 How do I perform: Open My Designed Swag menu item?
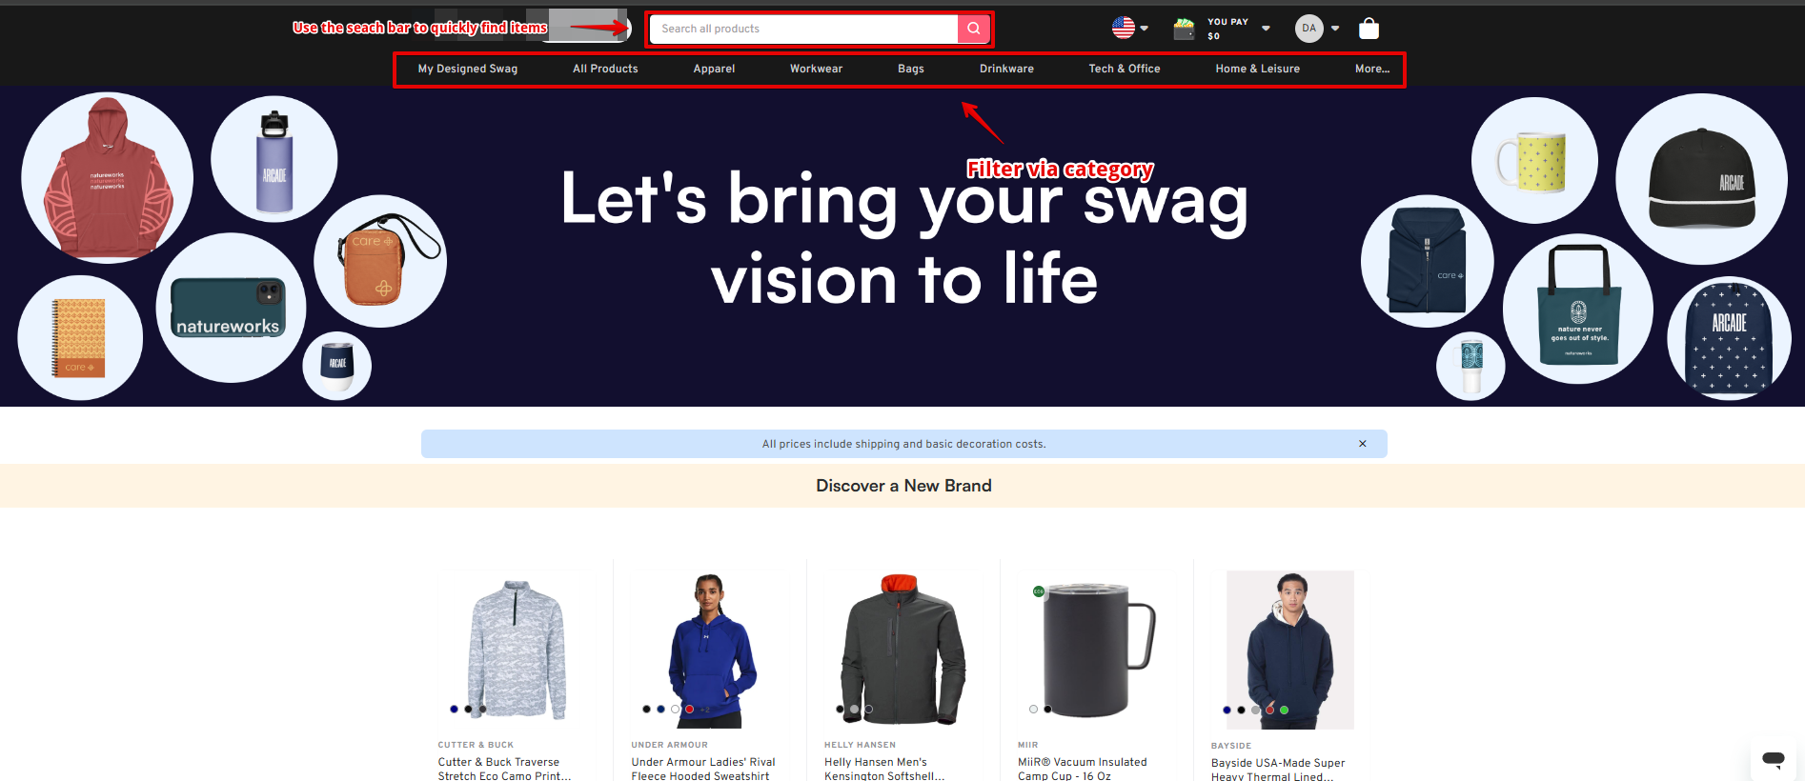pos(468,69)
